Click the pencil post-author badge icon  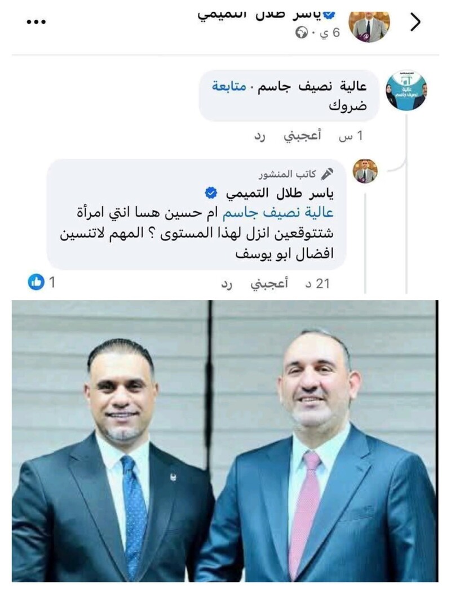tap(327, 174)
